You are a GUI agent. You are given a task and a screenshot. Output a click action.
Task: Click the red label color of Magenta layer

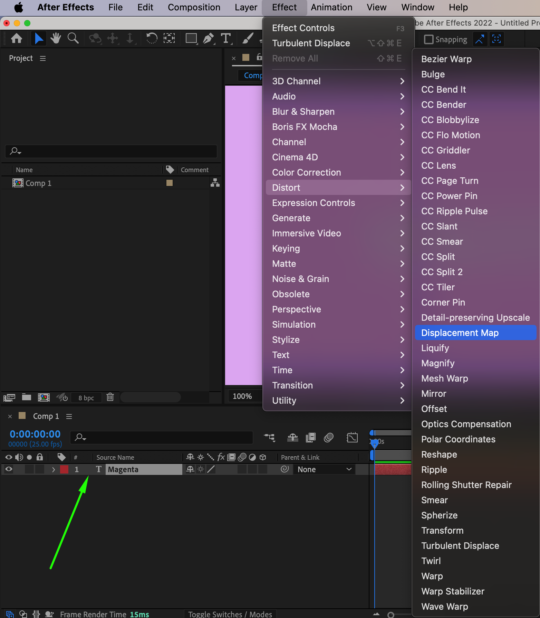64,469
